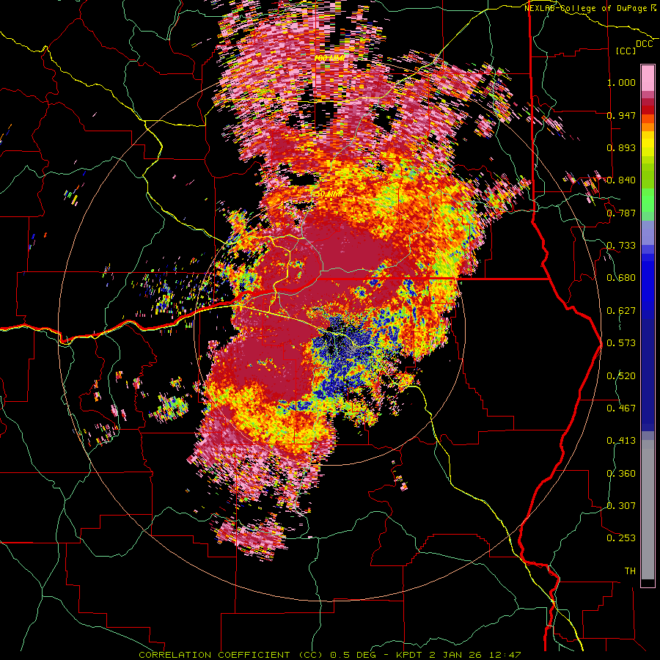660x660 pixels.
Task: Click the 0.253 scale value
Action: tap(621, 538)
